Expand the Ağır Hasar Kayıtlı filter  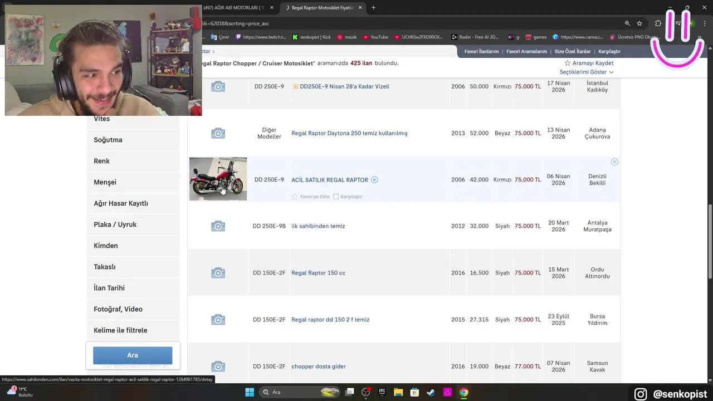pyautogui.click(x=133, y=203)
